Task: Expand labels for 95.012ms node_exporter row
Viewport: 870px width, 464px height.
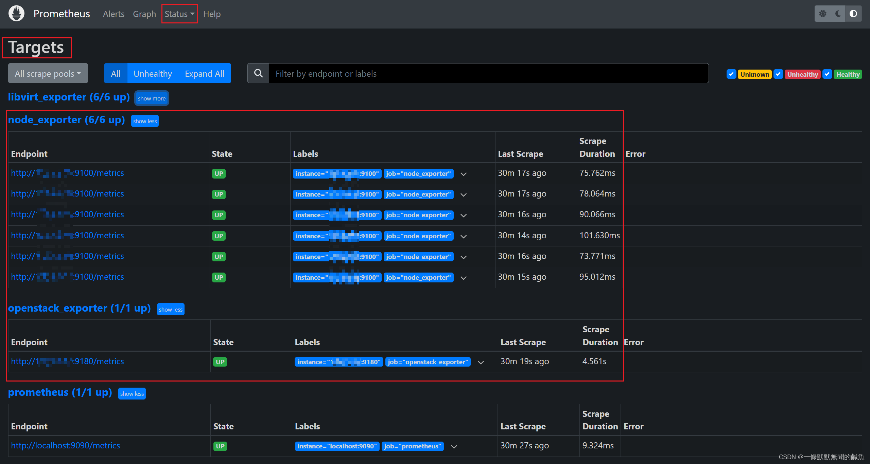Action: (464, 278)
